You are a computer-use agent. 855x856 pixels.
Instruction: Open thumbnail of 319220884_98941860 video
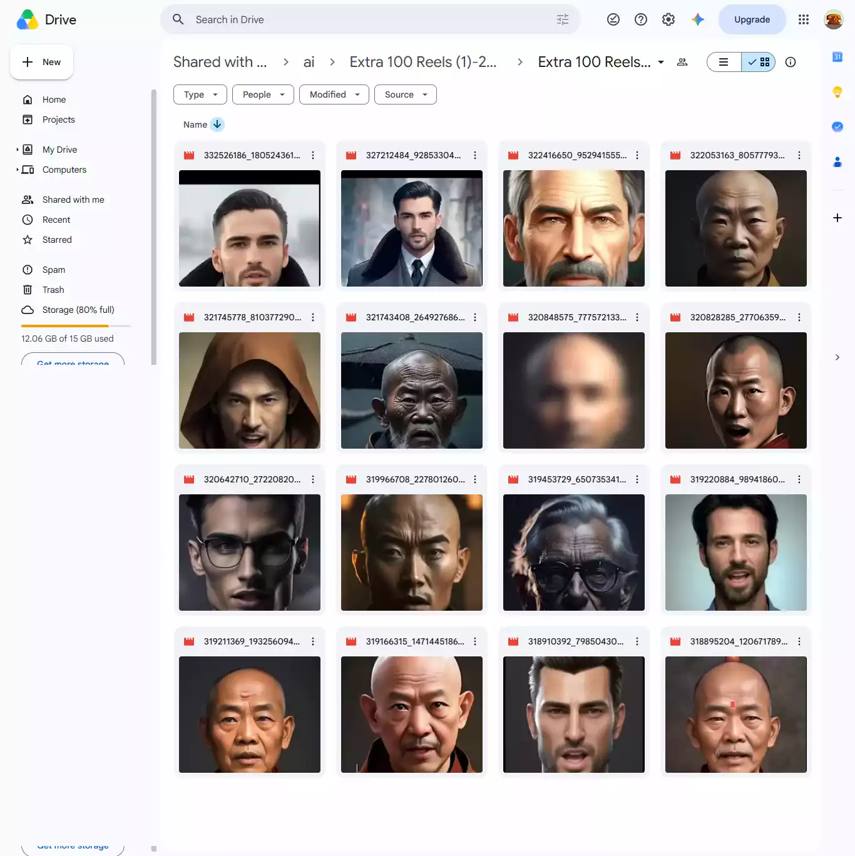(736, 553)
